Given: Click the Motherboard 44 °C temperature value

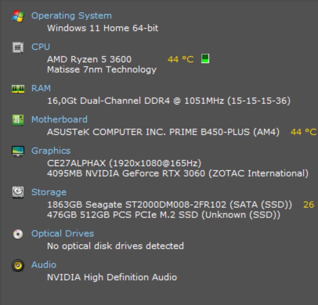Looking at the screenshot, I should tap(303, 132).
